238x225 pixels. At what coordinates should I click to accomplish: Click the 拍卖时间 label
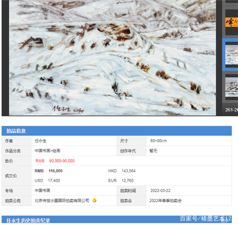click(128, 191)
